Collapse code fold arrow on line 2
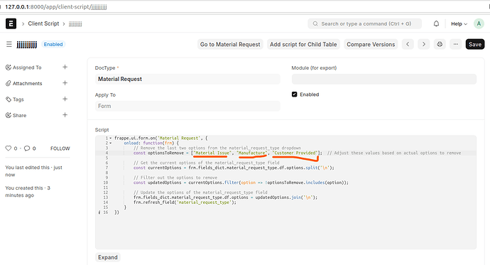 [111, 143]
